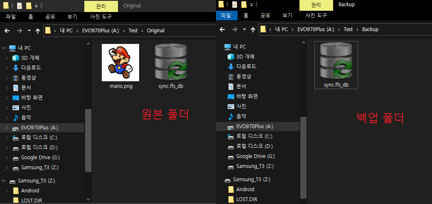Click 음악 icon in Backup window sidebar

(x=231, y=116)
